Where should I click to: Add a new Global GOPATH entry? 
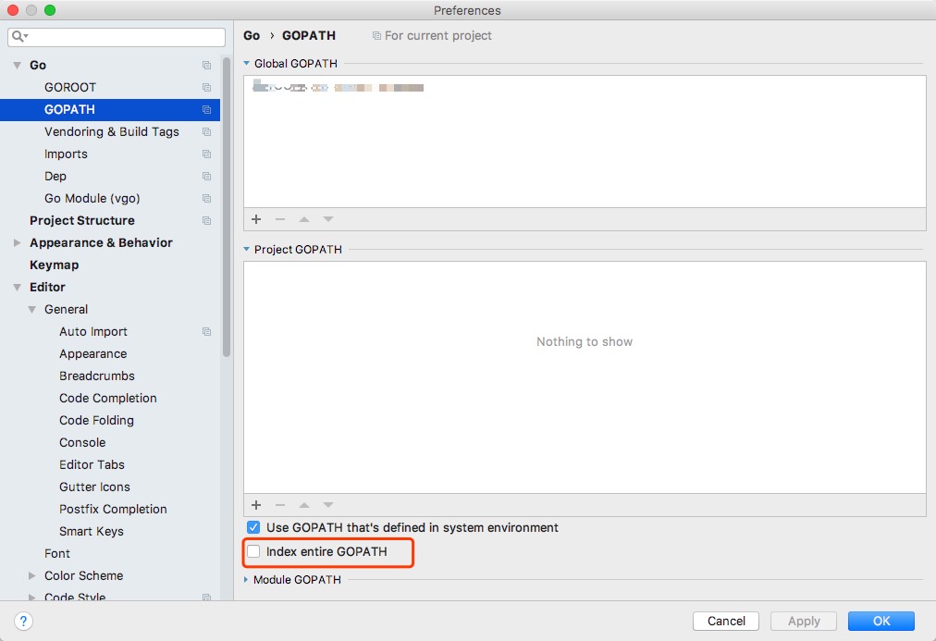coord(255,219)
